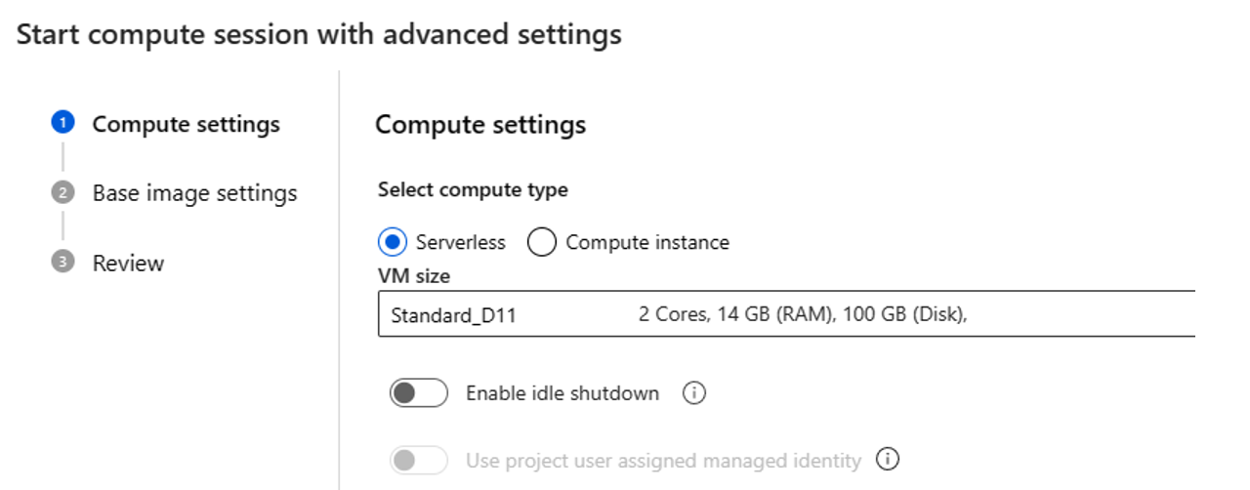Image resolution: width=1250 pixels, height=490 pixels.
Task: Toggle the project user assigned managed identity switch
Action: click(418, 460)
